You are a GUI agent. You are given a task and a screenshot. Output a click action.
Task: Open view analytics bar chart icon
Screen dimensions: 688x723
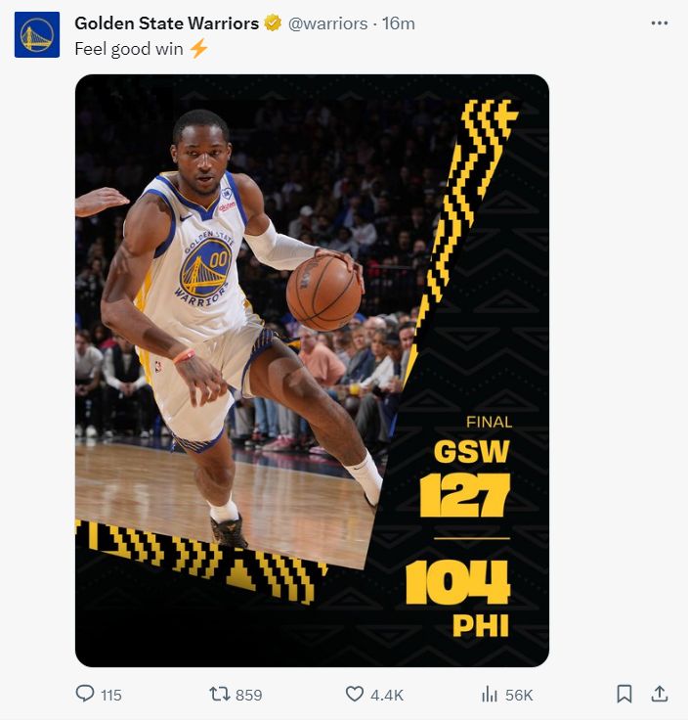(490, 694)
